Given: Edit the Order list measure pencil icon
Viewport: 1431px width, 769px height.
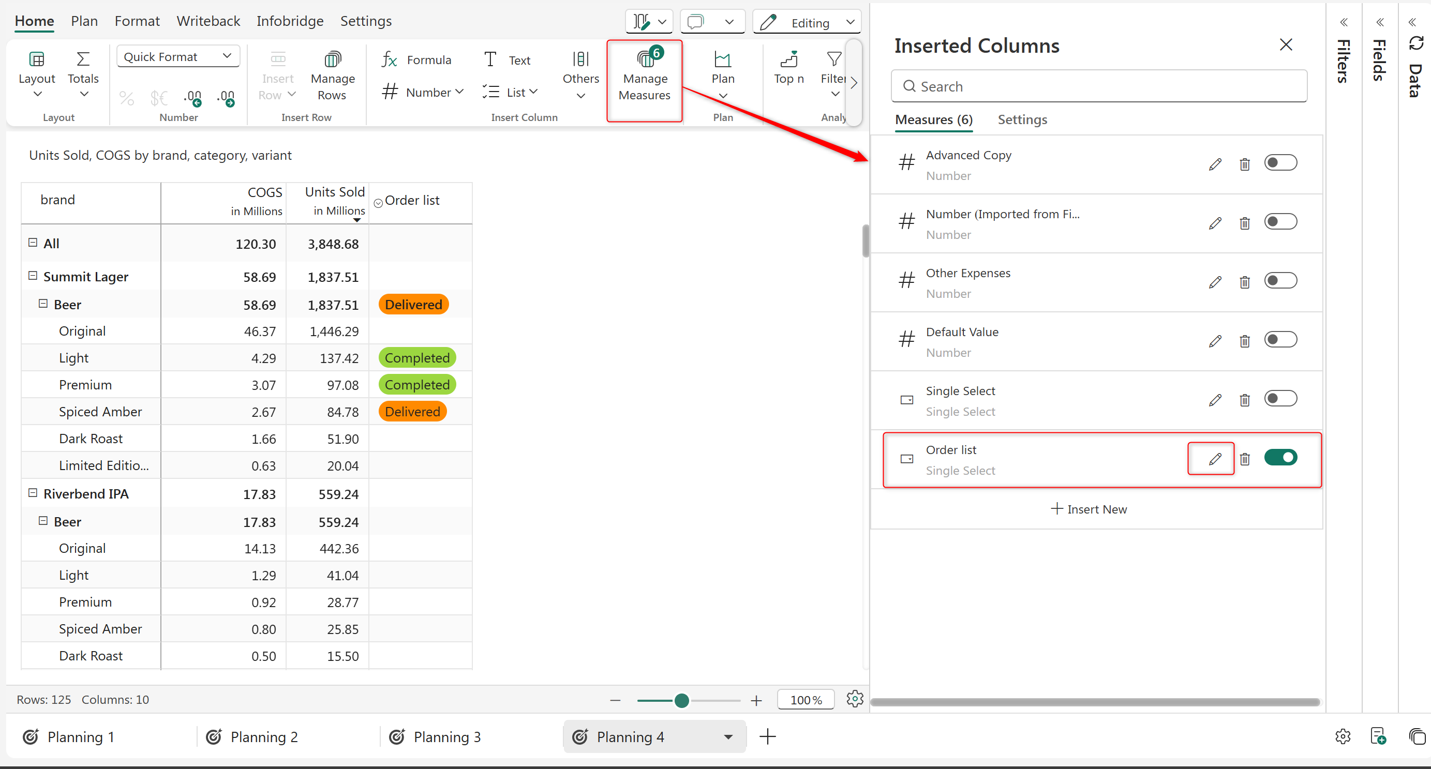Looking at the screenshot, I should [1214, 459].
